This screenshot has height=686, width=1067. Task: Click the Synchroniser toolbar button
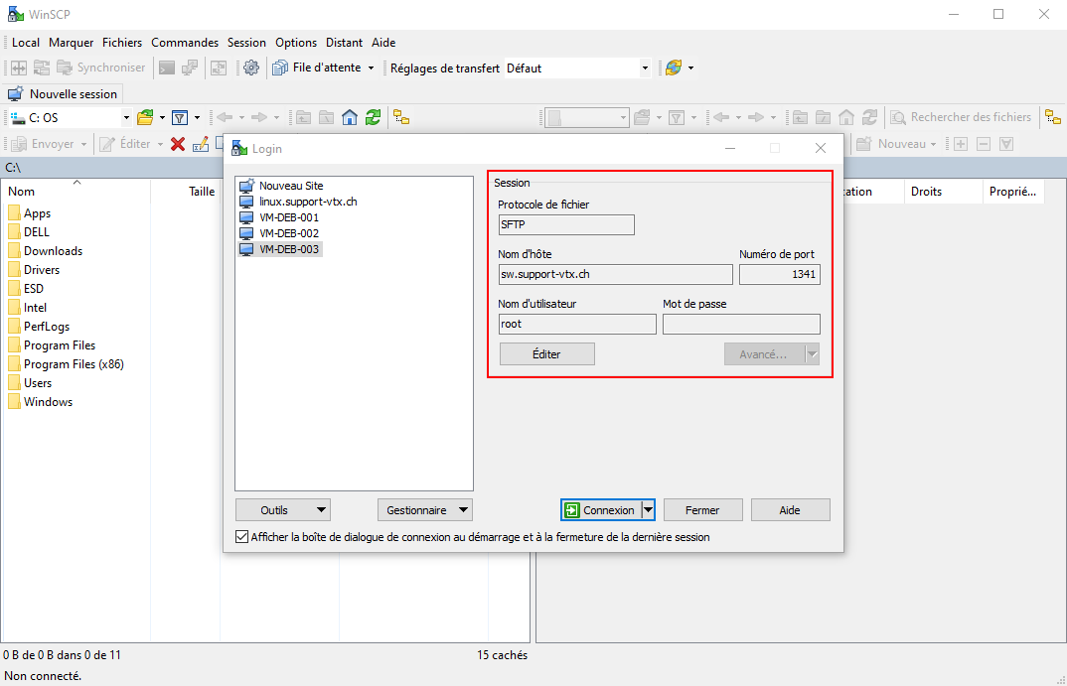coord(101,68)
